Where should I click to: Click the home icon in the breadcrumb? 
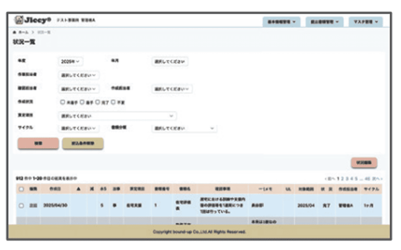(x=15, y=32)
